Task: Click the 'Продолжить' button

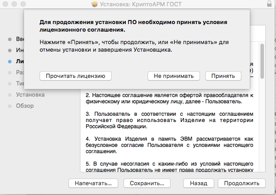Action: tap(242, 183)
